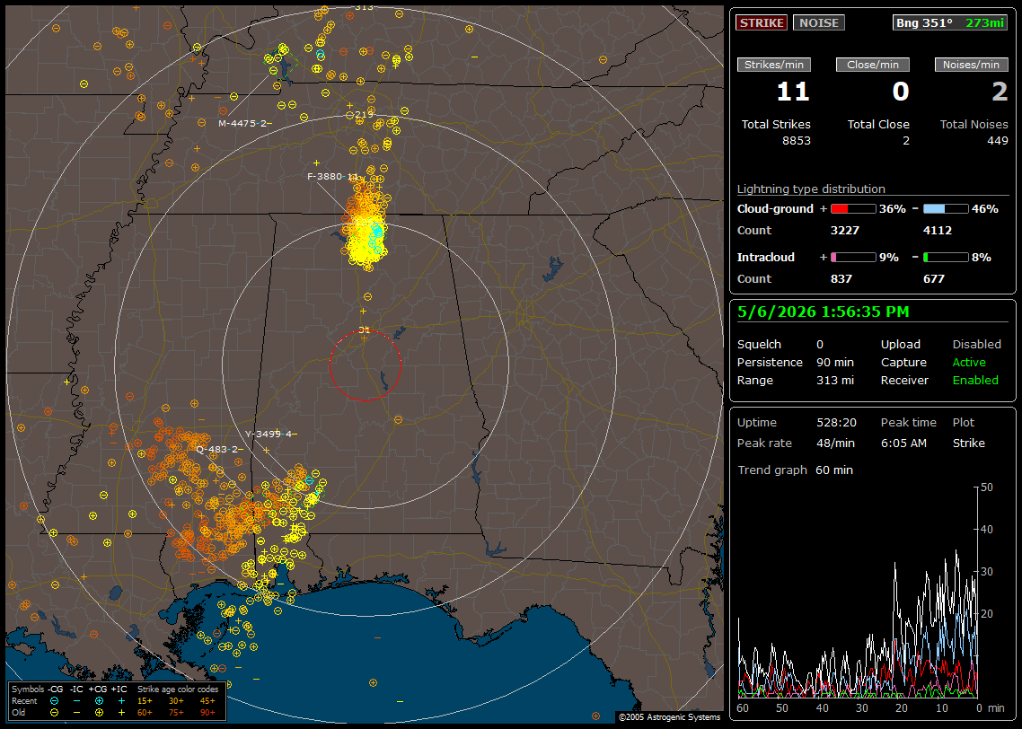Click the STRIKE indicator button
Screen dimensions: 1022x729
[x=762, y=22]
